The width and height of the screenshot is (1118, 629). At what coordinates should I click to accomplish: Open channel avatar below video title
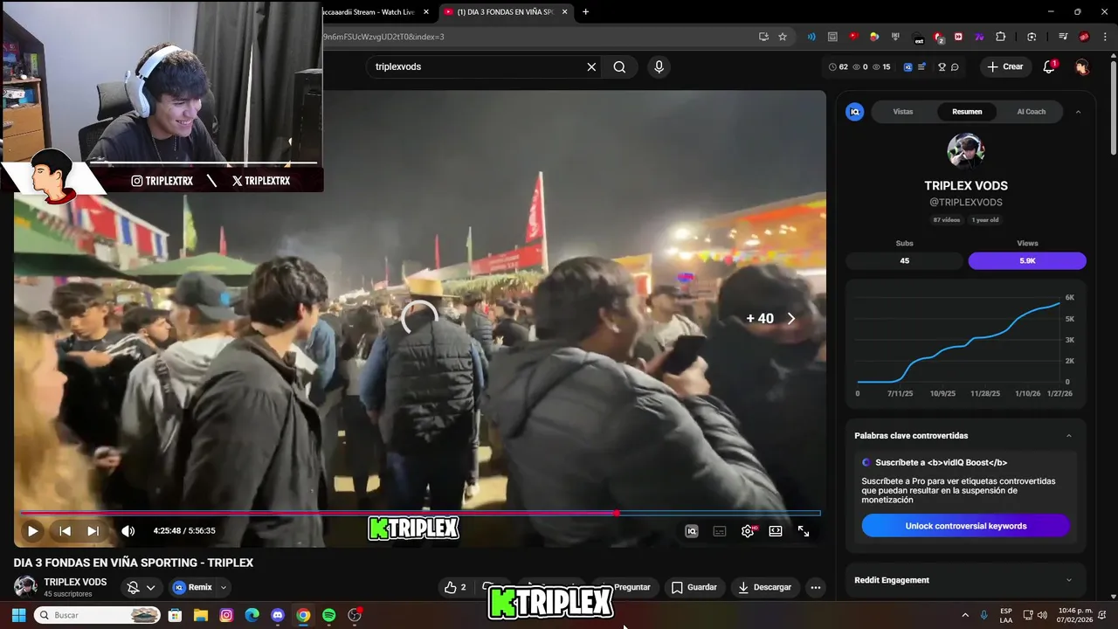coord(25,587)
